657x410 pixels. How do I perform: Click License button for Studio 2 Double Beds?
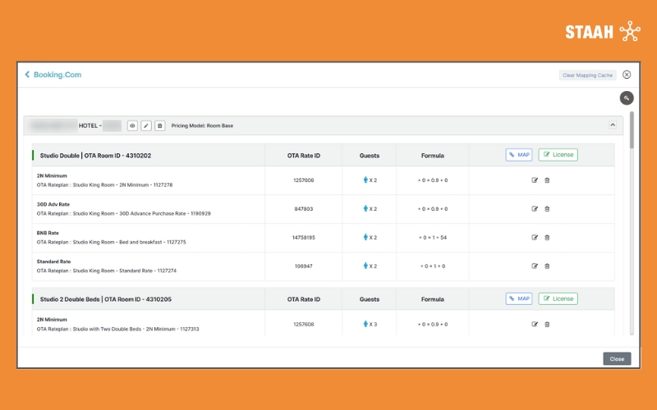(558, 298)
